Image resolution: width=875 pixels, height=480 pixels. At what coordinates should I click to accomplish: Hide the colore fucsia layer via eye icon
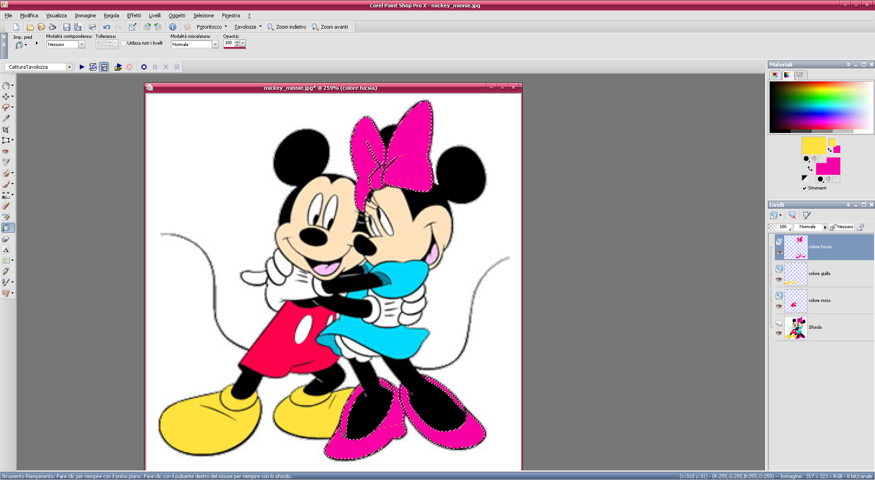coord(779,253)
